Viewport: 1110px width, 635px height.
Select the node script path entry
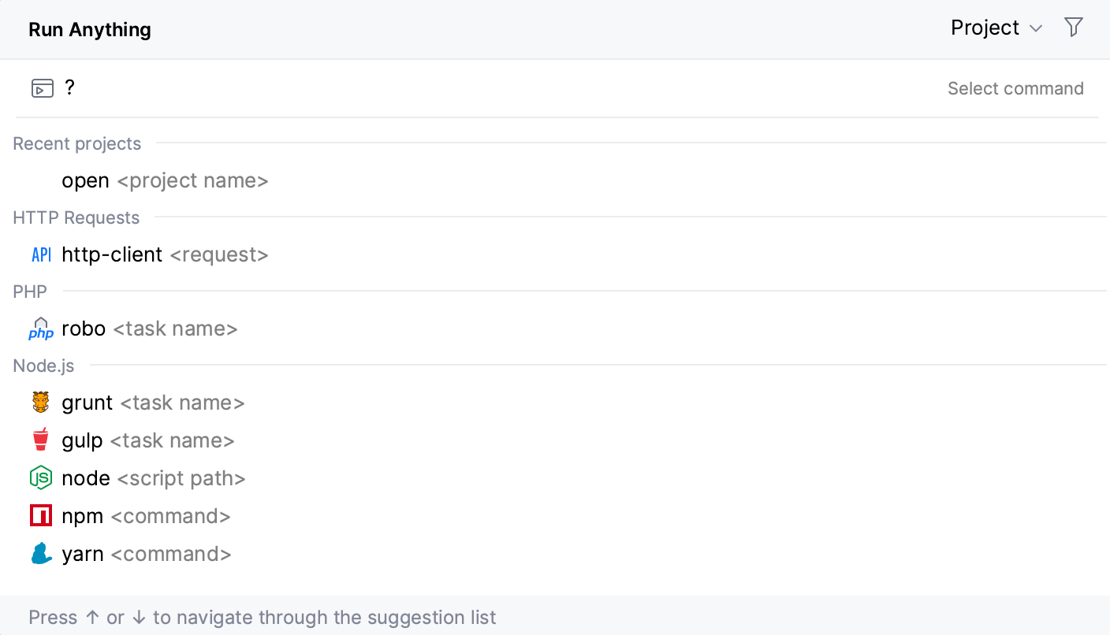[x=154, y=477]
